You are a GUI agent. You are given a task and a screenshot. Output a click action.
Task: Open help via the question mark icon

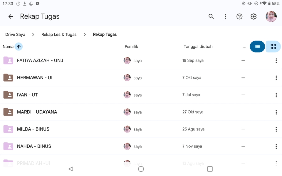(x=239, y=17)
